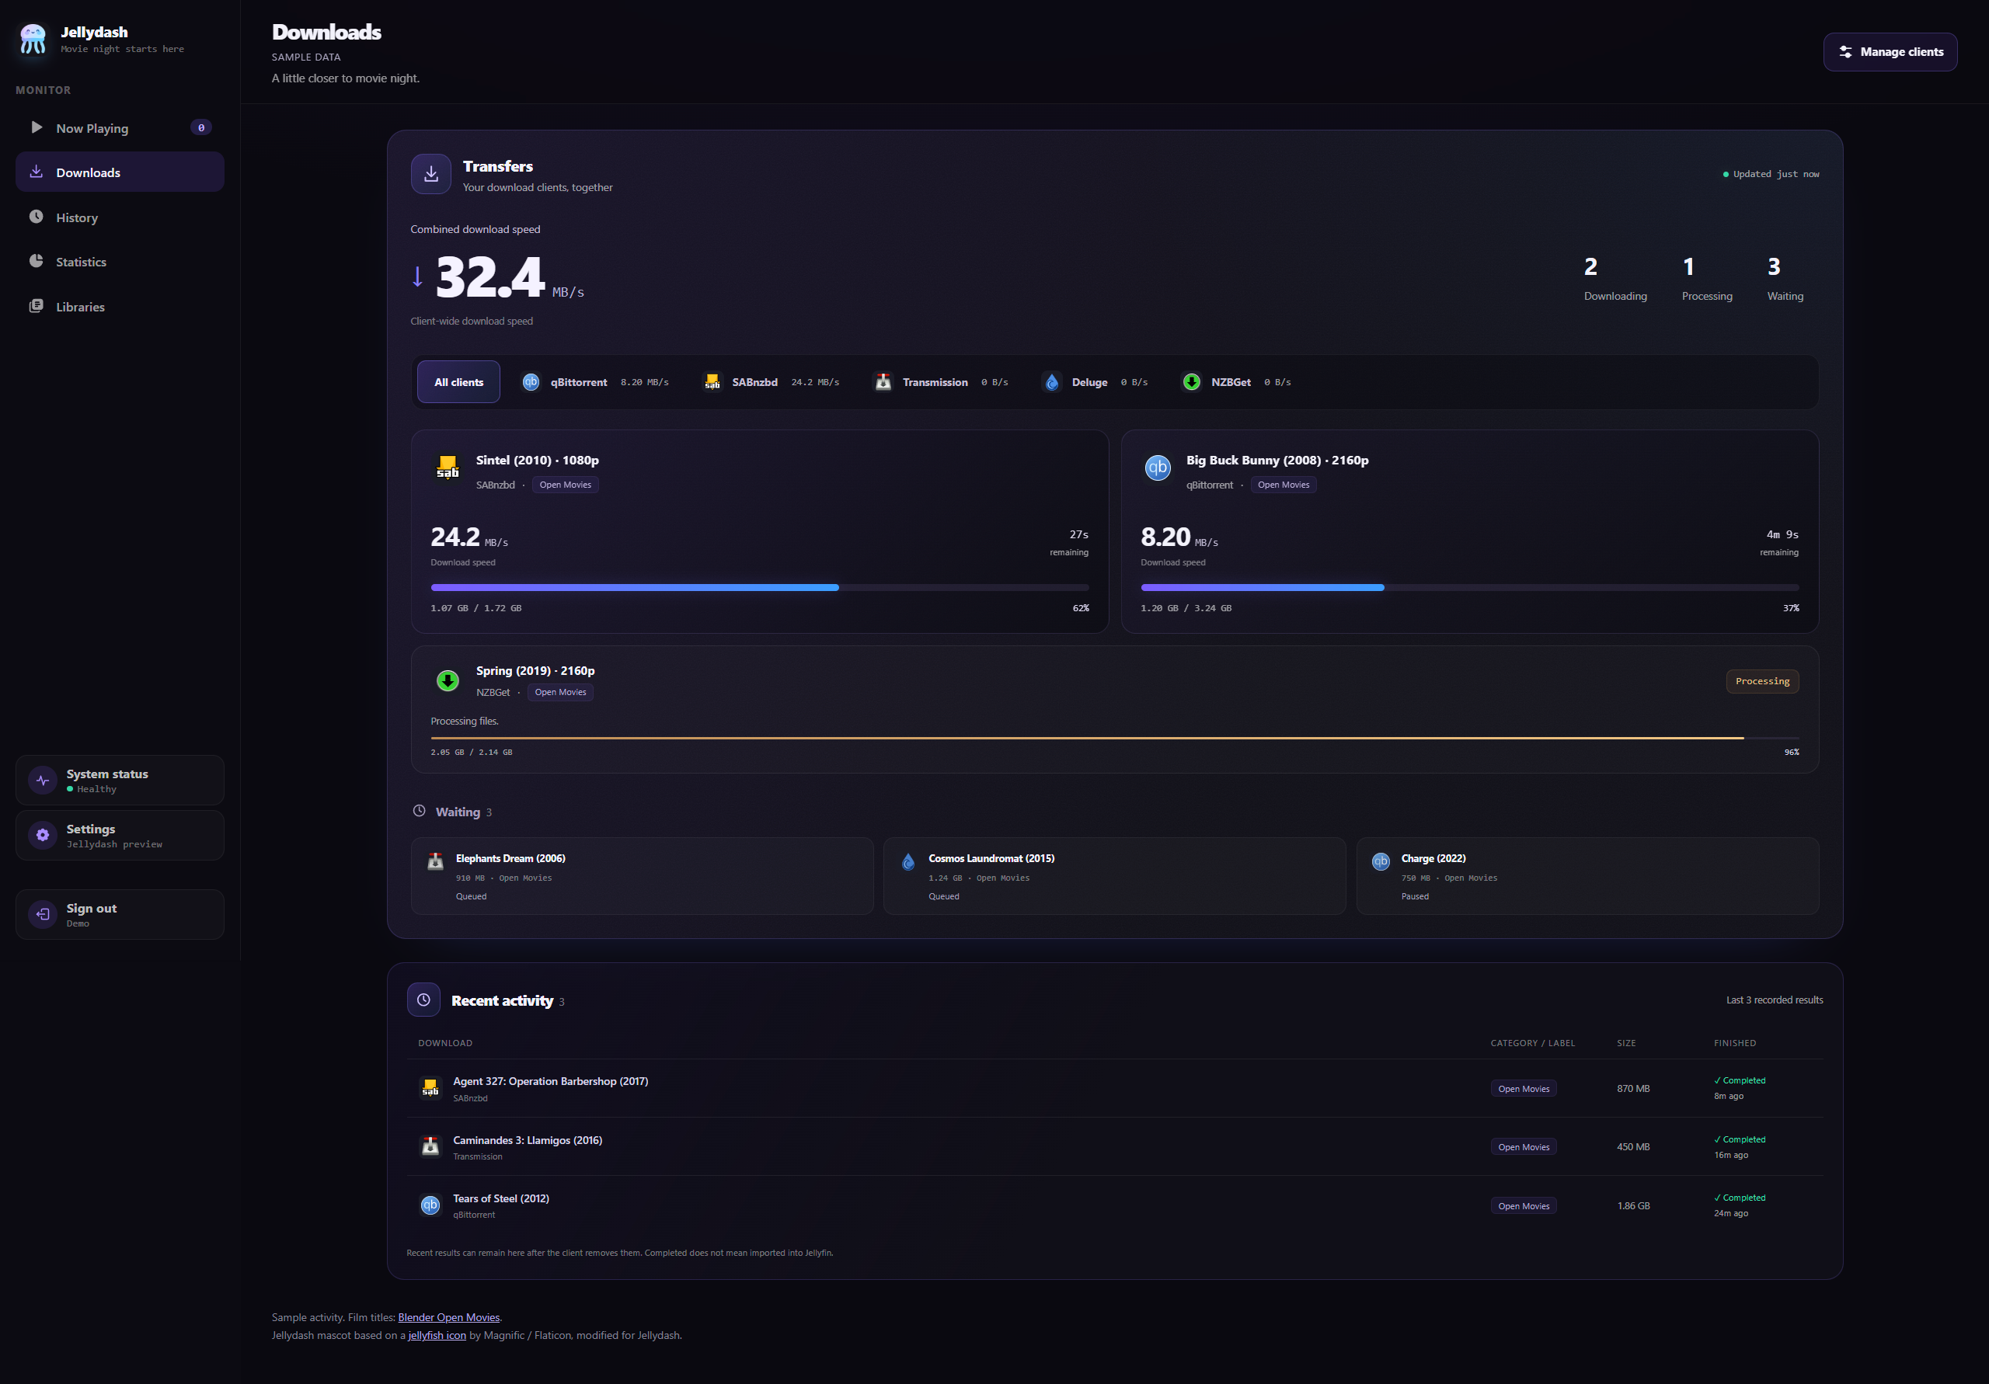This screenshot has width=1989, height=1384.
Task: Open System status panel
Action: point(120,781)
